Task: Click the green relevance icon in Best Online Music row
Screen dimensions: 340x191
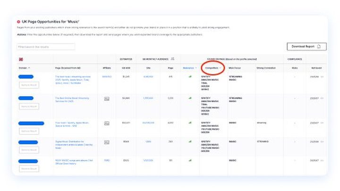Action: pyautogui.click(x=190, y=98)
